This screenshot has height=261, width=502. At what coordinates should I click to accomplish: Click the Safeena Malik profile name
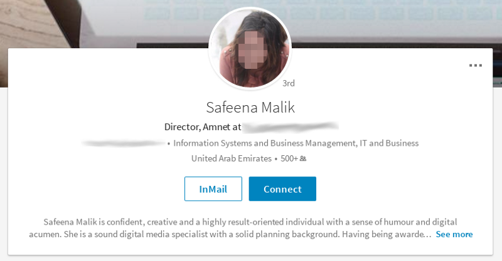[250, 107]
